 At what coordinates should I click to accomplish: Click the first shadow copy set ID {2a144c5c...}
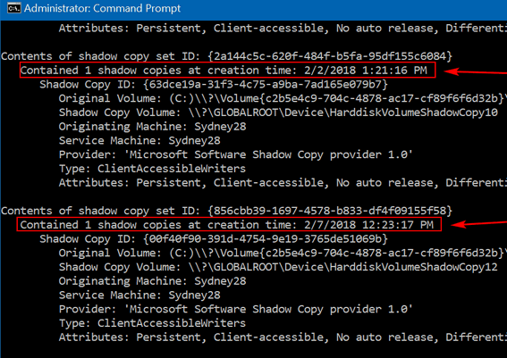tap(330, 56)
